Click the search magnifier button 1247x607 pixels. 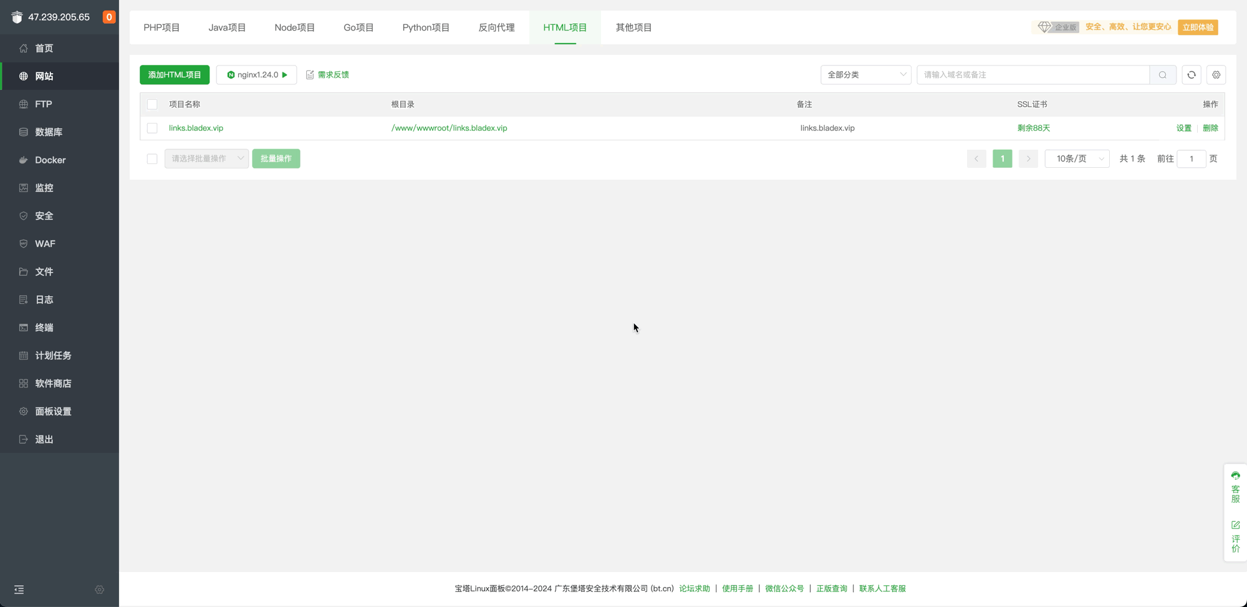click(1163, 75)
